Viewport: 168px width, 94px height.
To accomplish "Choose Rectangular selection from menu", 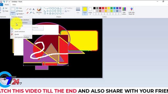I will click(x=21, y=20).
